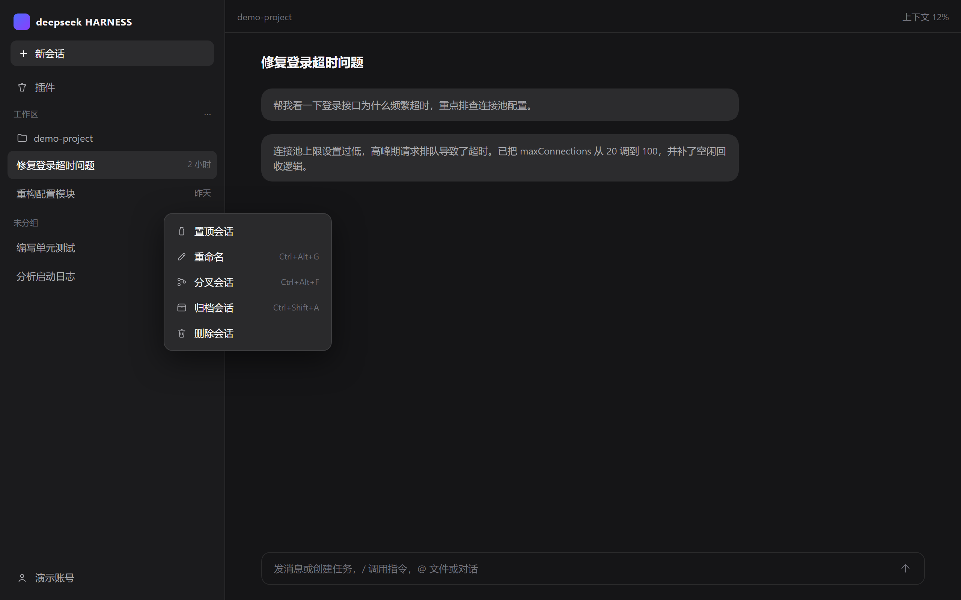The image size is (961, 600).
Task: Click the plugin icon next to 插件
Action: click(x=22, y=87)
